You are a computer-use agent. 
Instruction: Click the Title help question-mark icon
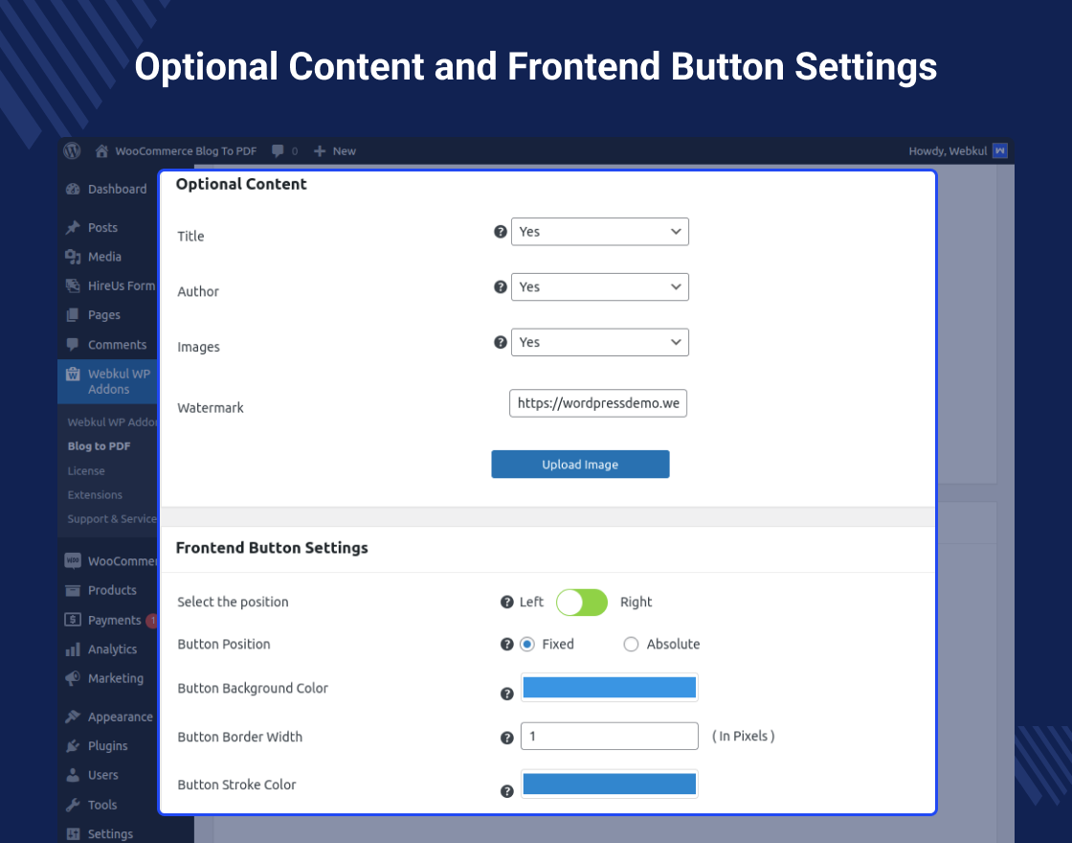coord(500,232)
